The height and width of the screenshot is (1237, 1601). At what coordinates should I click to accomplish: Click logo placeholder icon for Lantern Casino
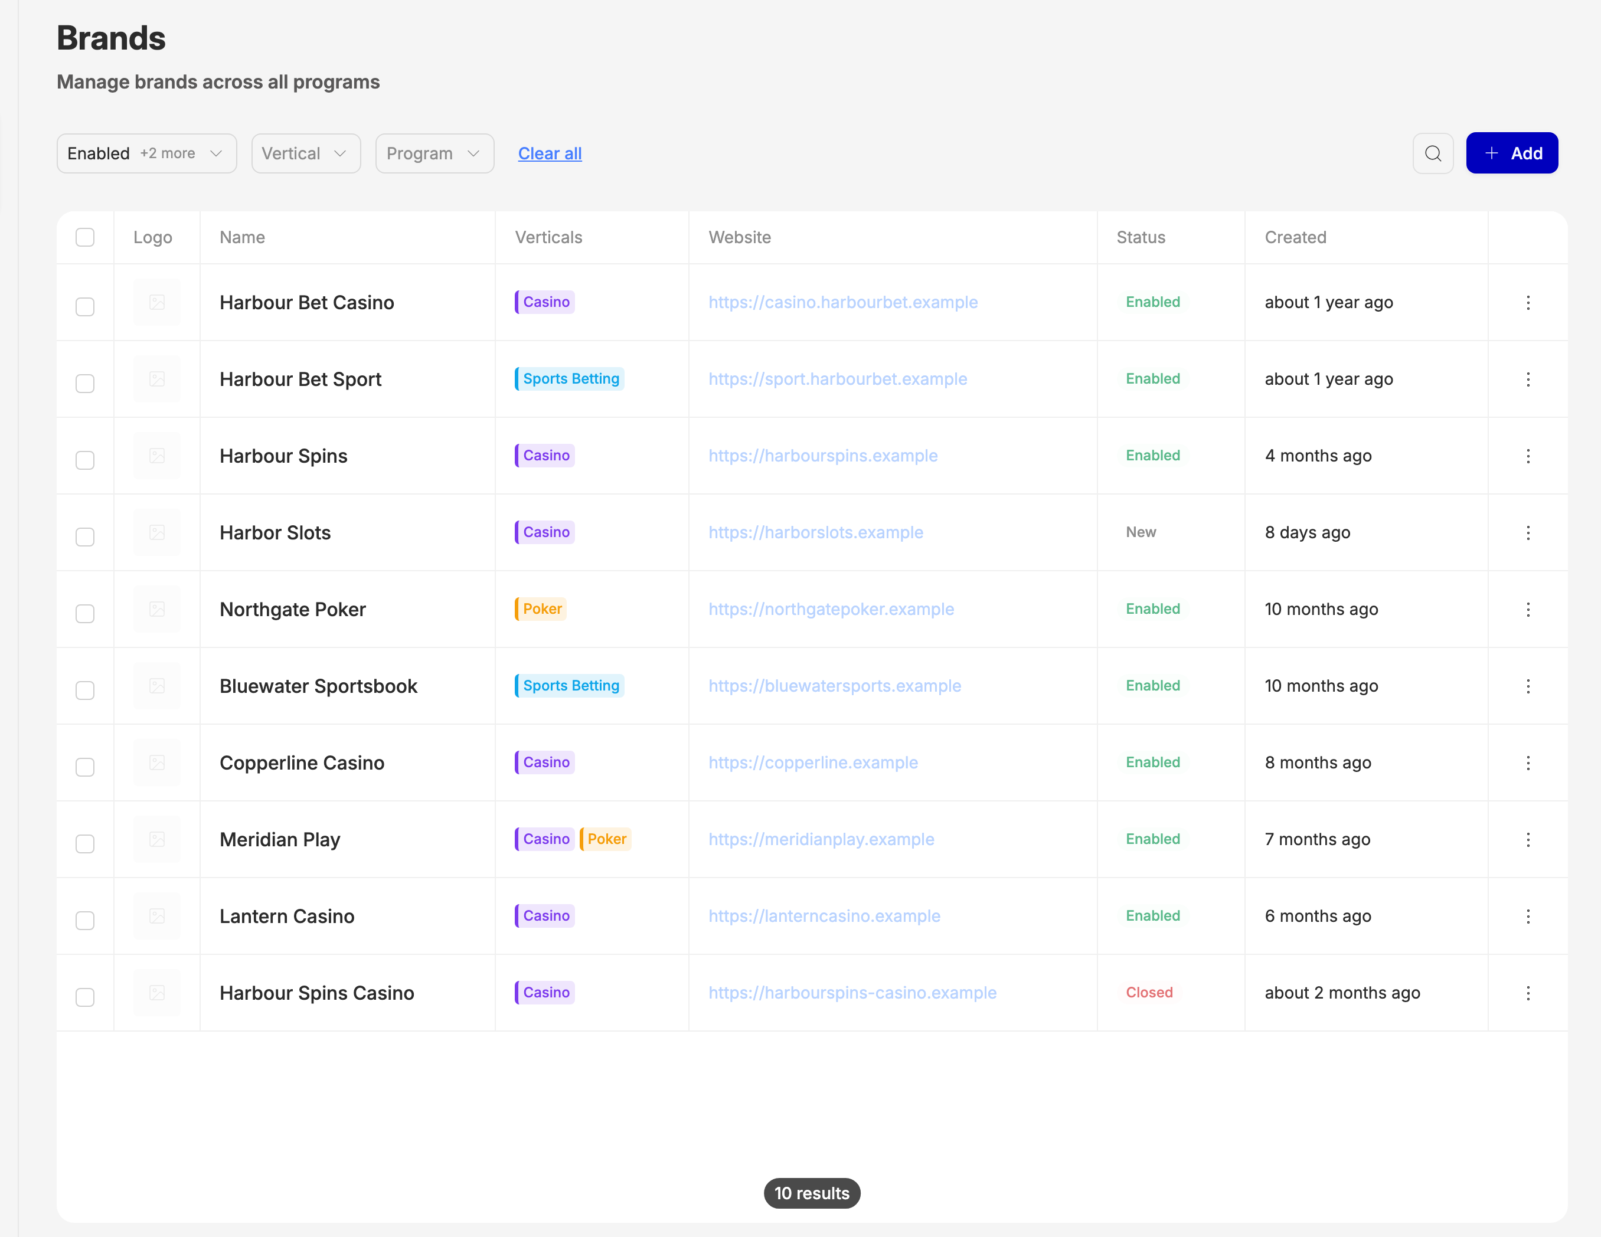point(157,916)
